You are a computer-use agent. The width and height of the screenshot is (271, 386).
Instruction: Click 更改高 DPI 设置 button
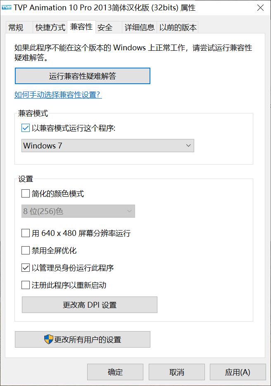[x=90, y=305]
